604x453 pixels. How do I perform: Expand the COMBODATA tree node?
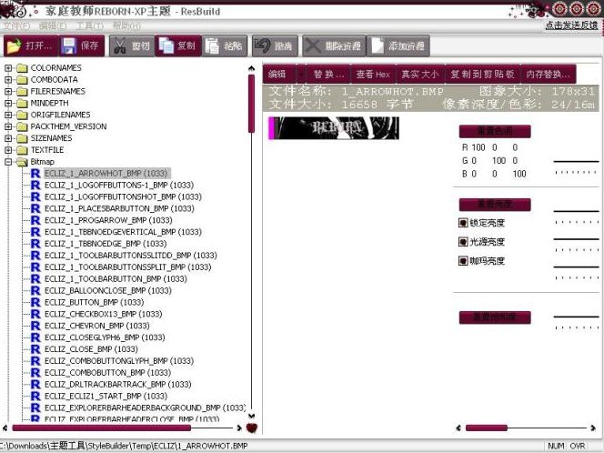click(x=8, y=80)
